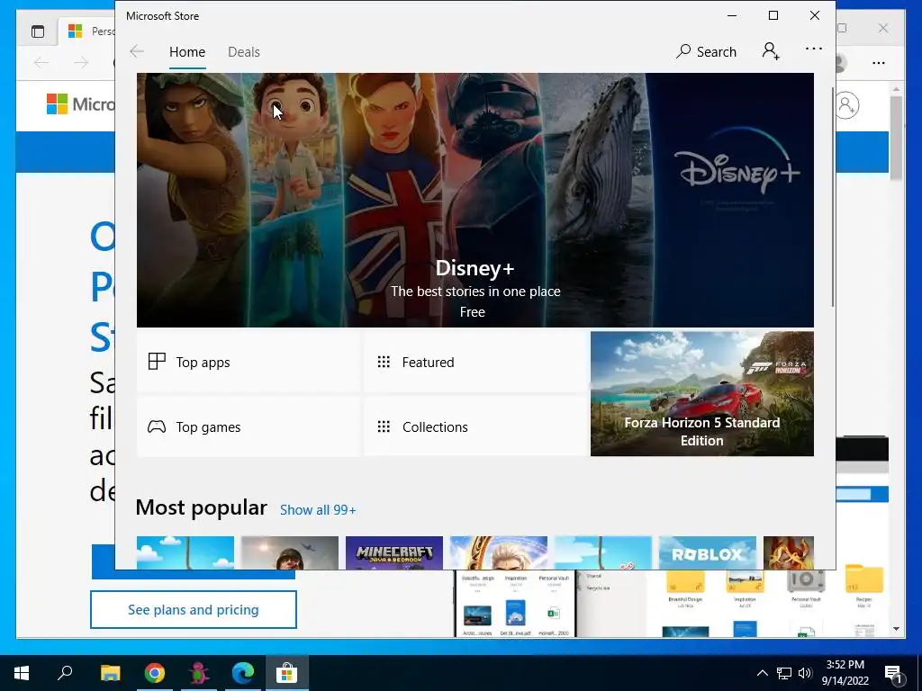Click the Top games controller icon
Image resolution: width=922 pixels, height=691 pixels.
coord(157,426)
